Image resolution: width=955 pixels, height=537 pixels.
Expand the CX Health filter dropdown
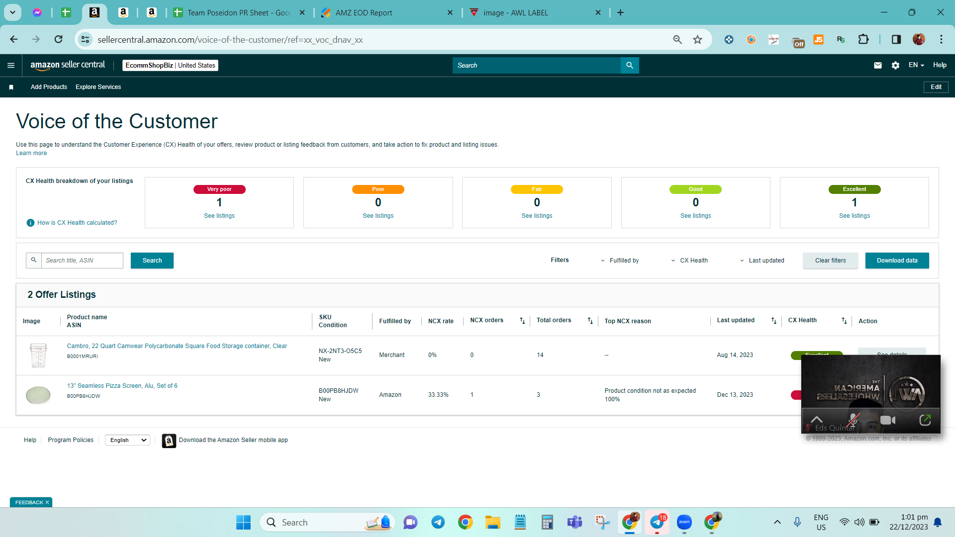(x=689, y=261)
